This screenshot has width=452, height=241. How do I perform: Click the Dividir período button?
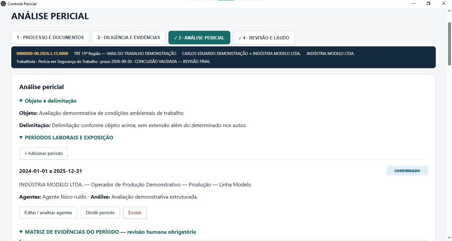pyautogui.click(x=100, y=213)
